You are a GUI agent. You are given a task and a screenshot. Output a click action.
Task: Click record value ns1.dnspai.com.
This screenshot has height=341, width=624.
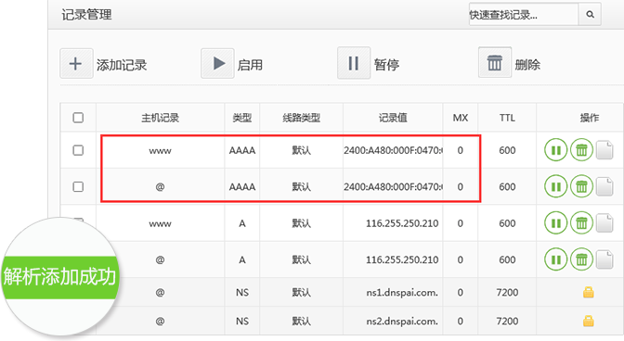[402, 293]
